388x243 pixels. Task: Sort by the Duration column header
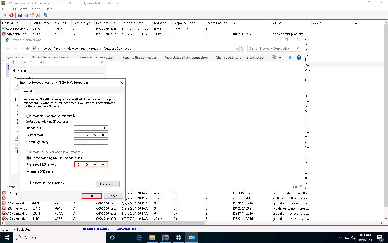[162, 23]
